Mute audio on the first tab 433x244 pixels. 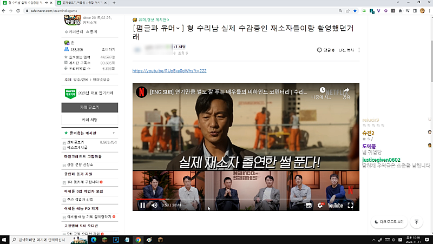[x=46, y=3]
